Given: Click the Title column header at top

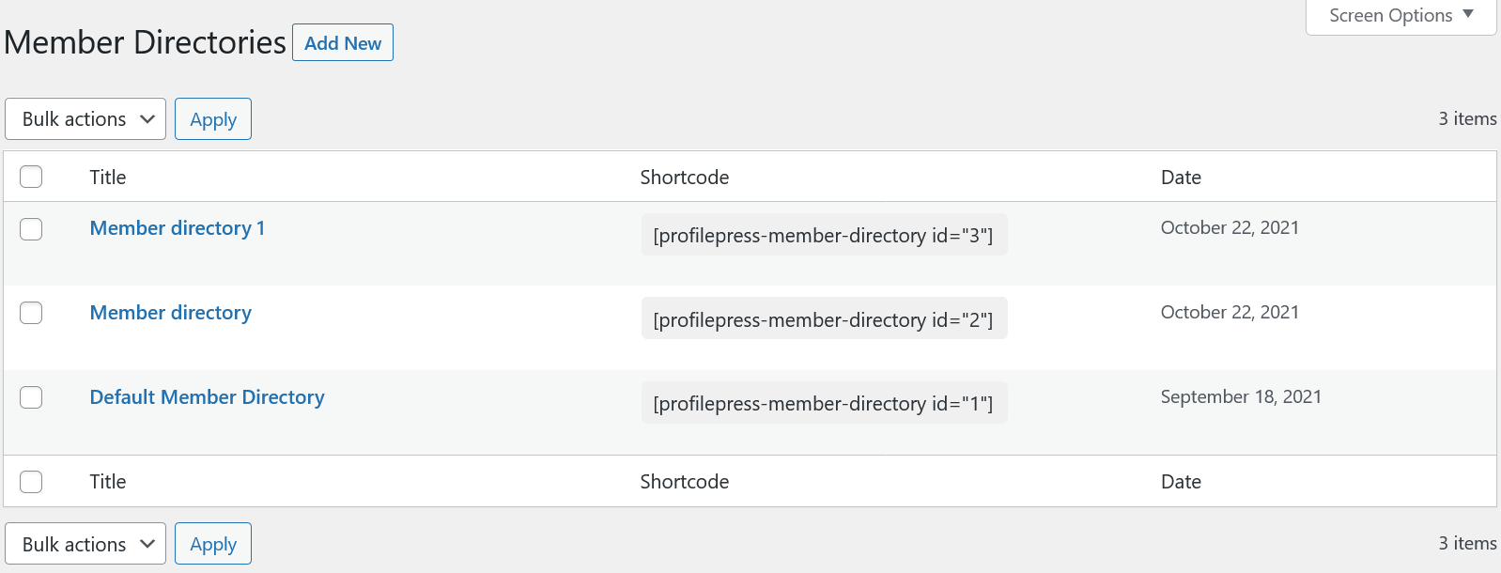Looking at the screenshot, I should coord(108,178).
